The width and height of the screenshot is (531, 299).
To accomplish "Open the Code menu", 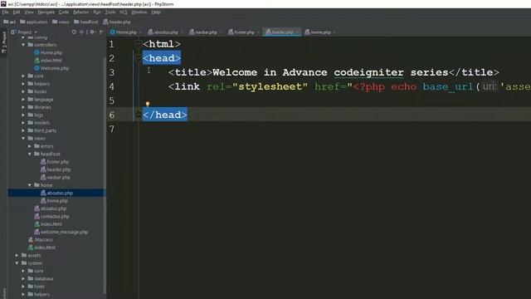I will tap(64, 12).
